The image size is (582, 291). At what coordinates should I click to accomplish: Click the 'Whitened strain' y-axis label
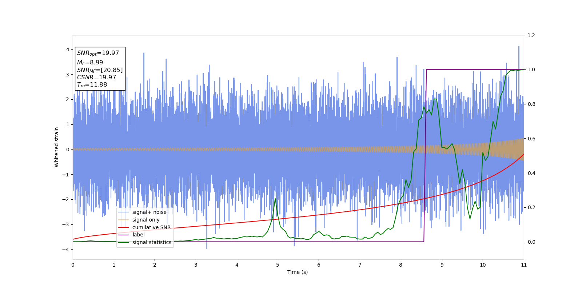pyautogui.click(x=57, y=147)
